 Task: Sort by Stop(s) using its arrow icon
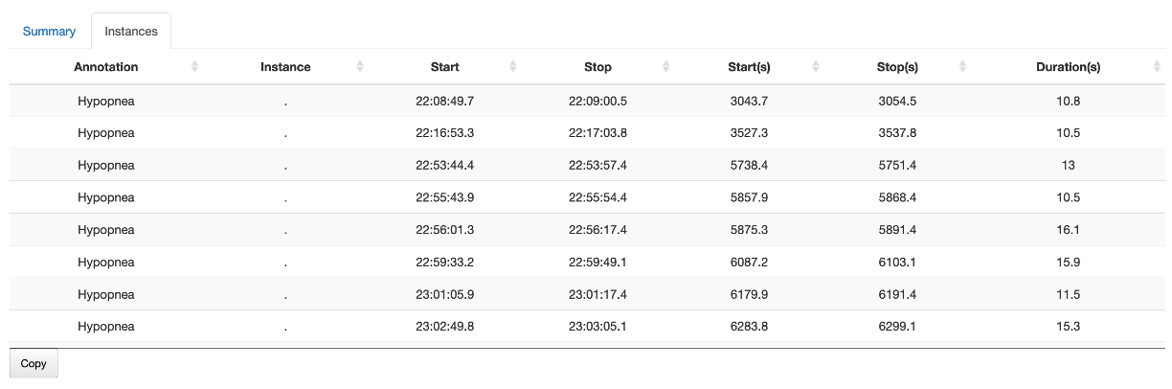coord(962,67)
